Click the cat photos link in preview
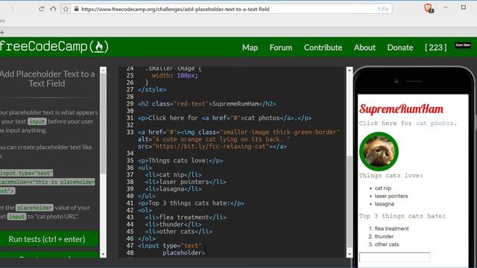 pos(435,124)
